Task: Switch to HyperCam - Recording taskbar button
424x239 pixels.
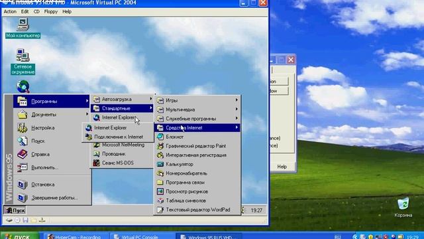Action: (x=77, y=236)
